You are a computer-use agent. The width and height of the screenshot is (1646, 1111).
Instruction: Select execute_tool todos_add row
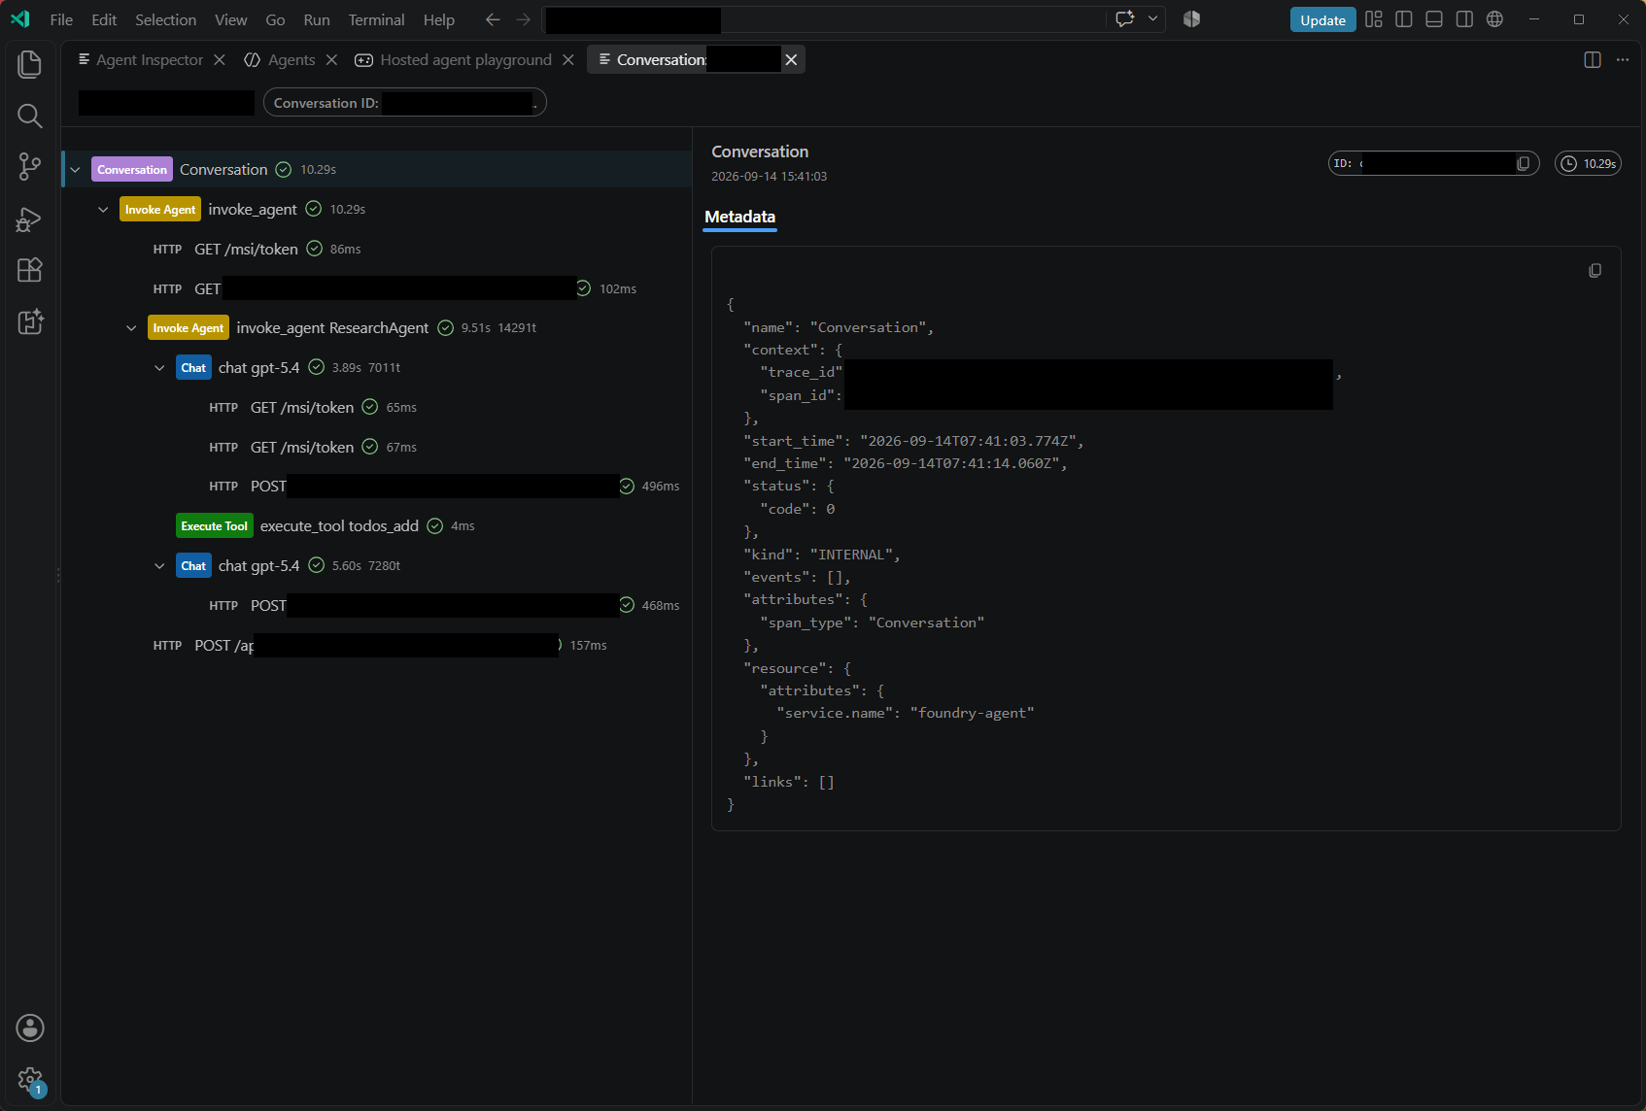(x=377, y=526)
